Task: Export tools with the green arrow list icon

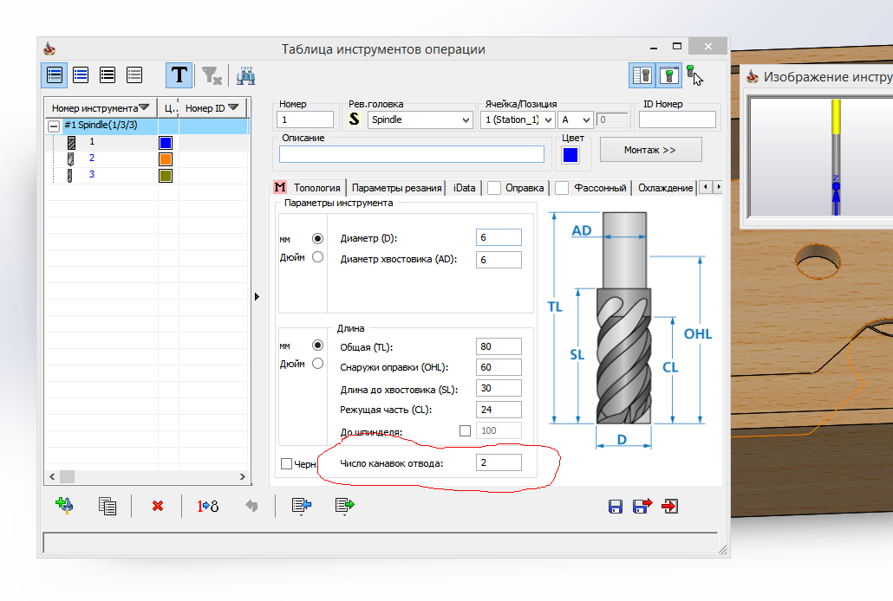Action: point(344,506)
